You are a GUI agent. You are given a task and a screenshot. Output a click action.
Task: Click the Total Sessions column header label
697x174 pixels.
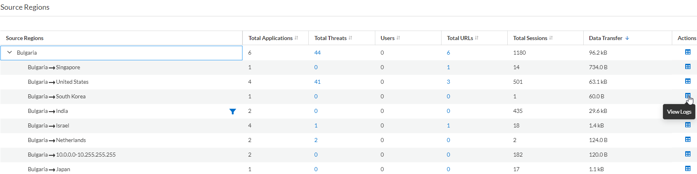530,38
